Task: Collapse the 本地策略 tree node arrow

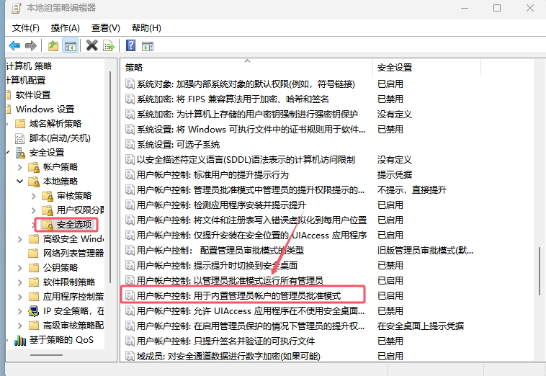Action: click(x=19, y=182)
